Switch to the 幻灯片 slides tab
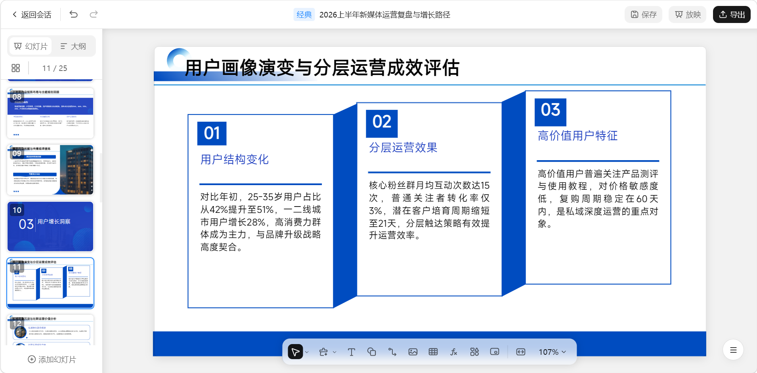The height and width of the screenshot is (373, 757). 31,46
